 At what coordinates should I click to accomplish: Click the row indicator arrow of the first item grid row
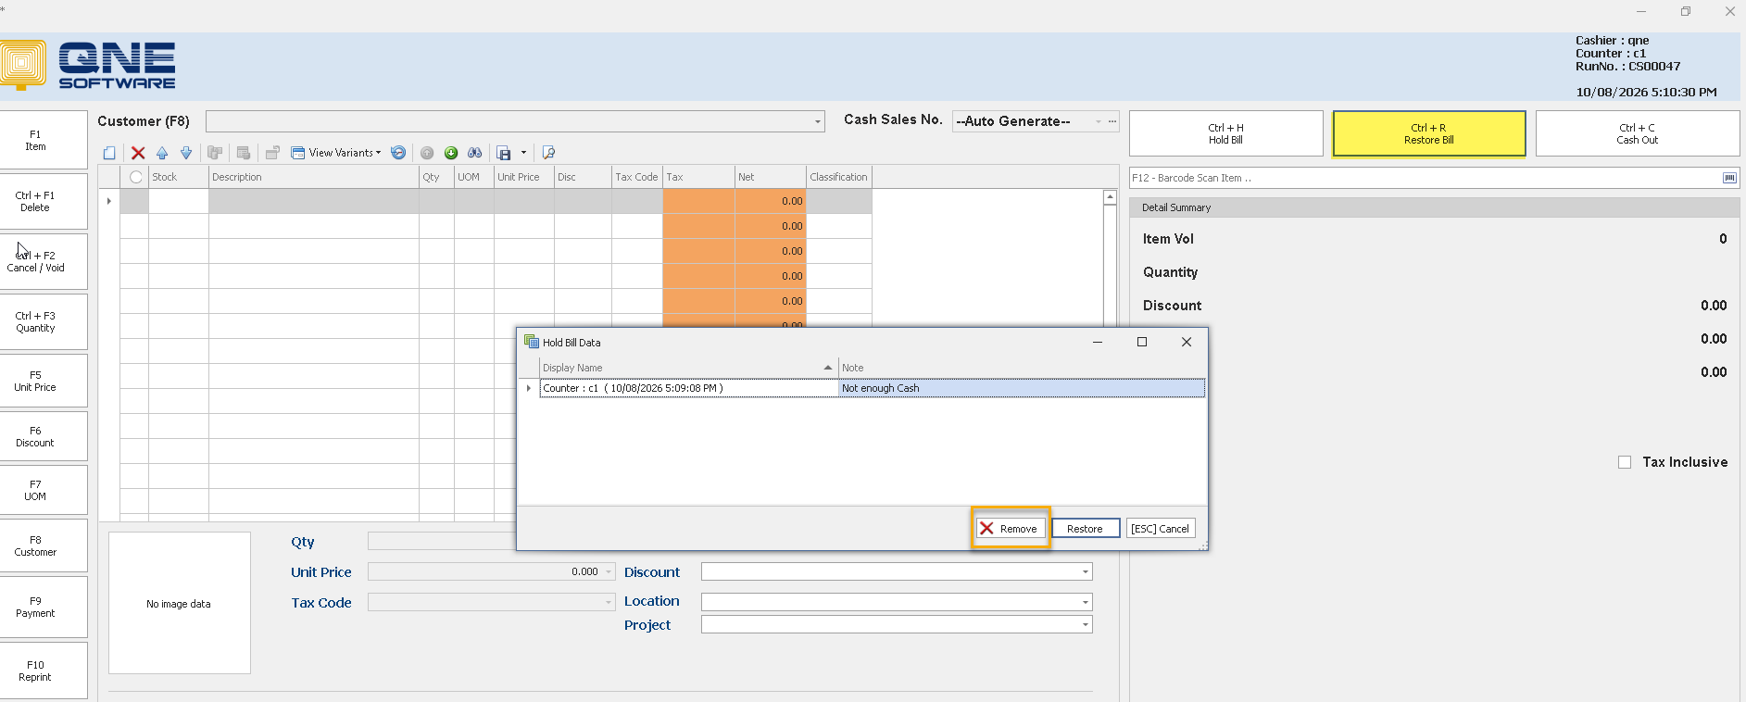109,201
